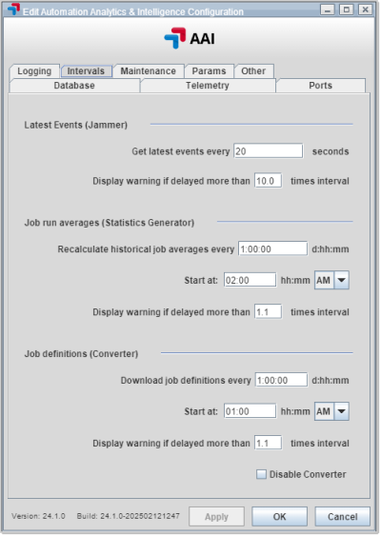This screenshot has height=536, width=381.
Task: Maximize the configuration dialog window
Action: point(346,10)
